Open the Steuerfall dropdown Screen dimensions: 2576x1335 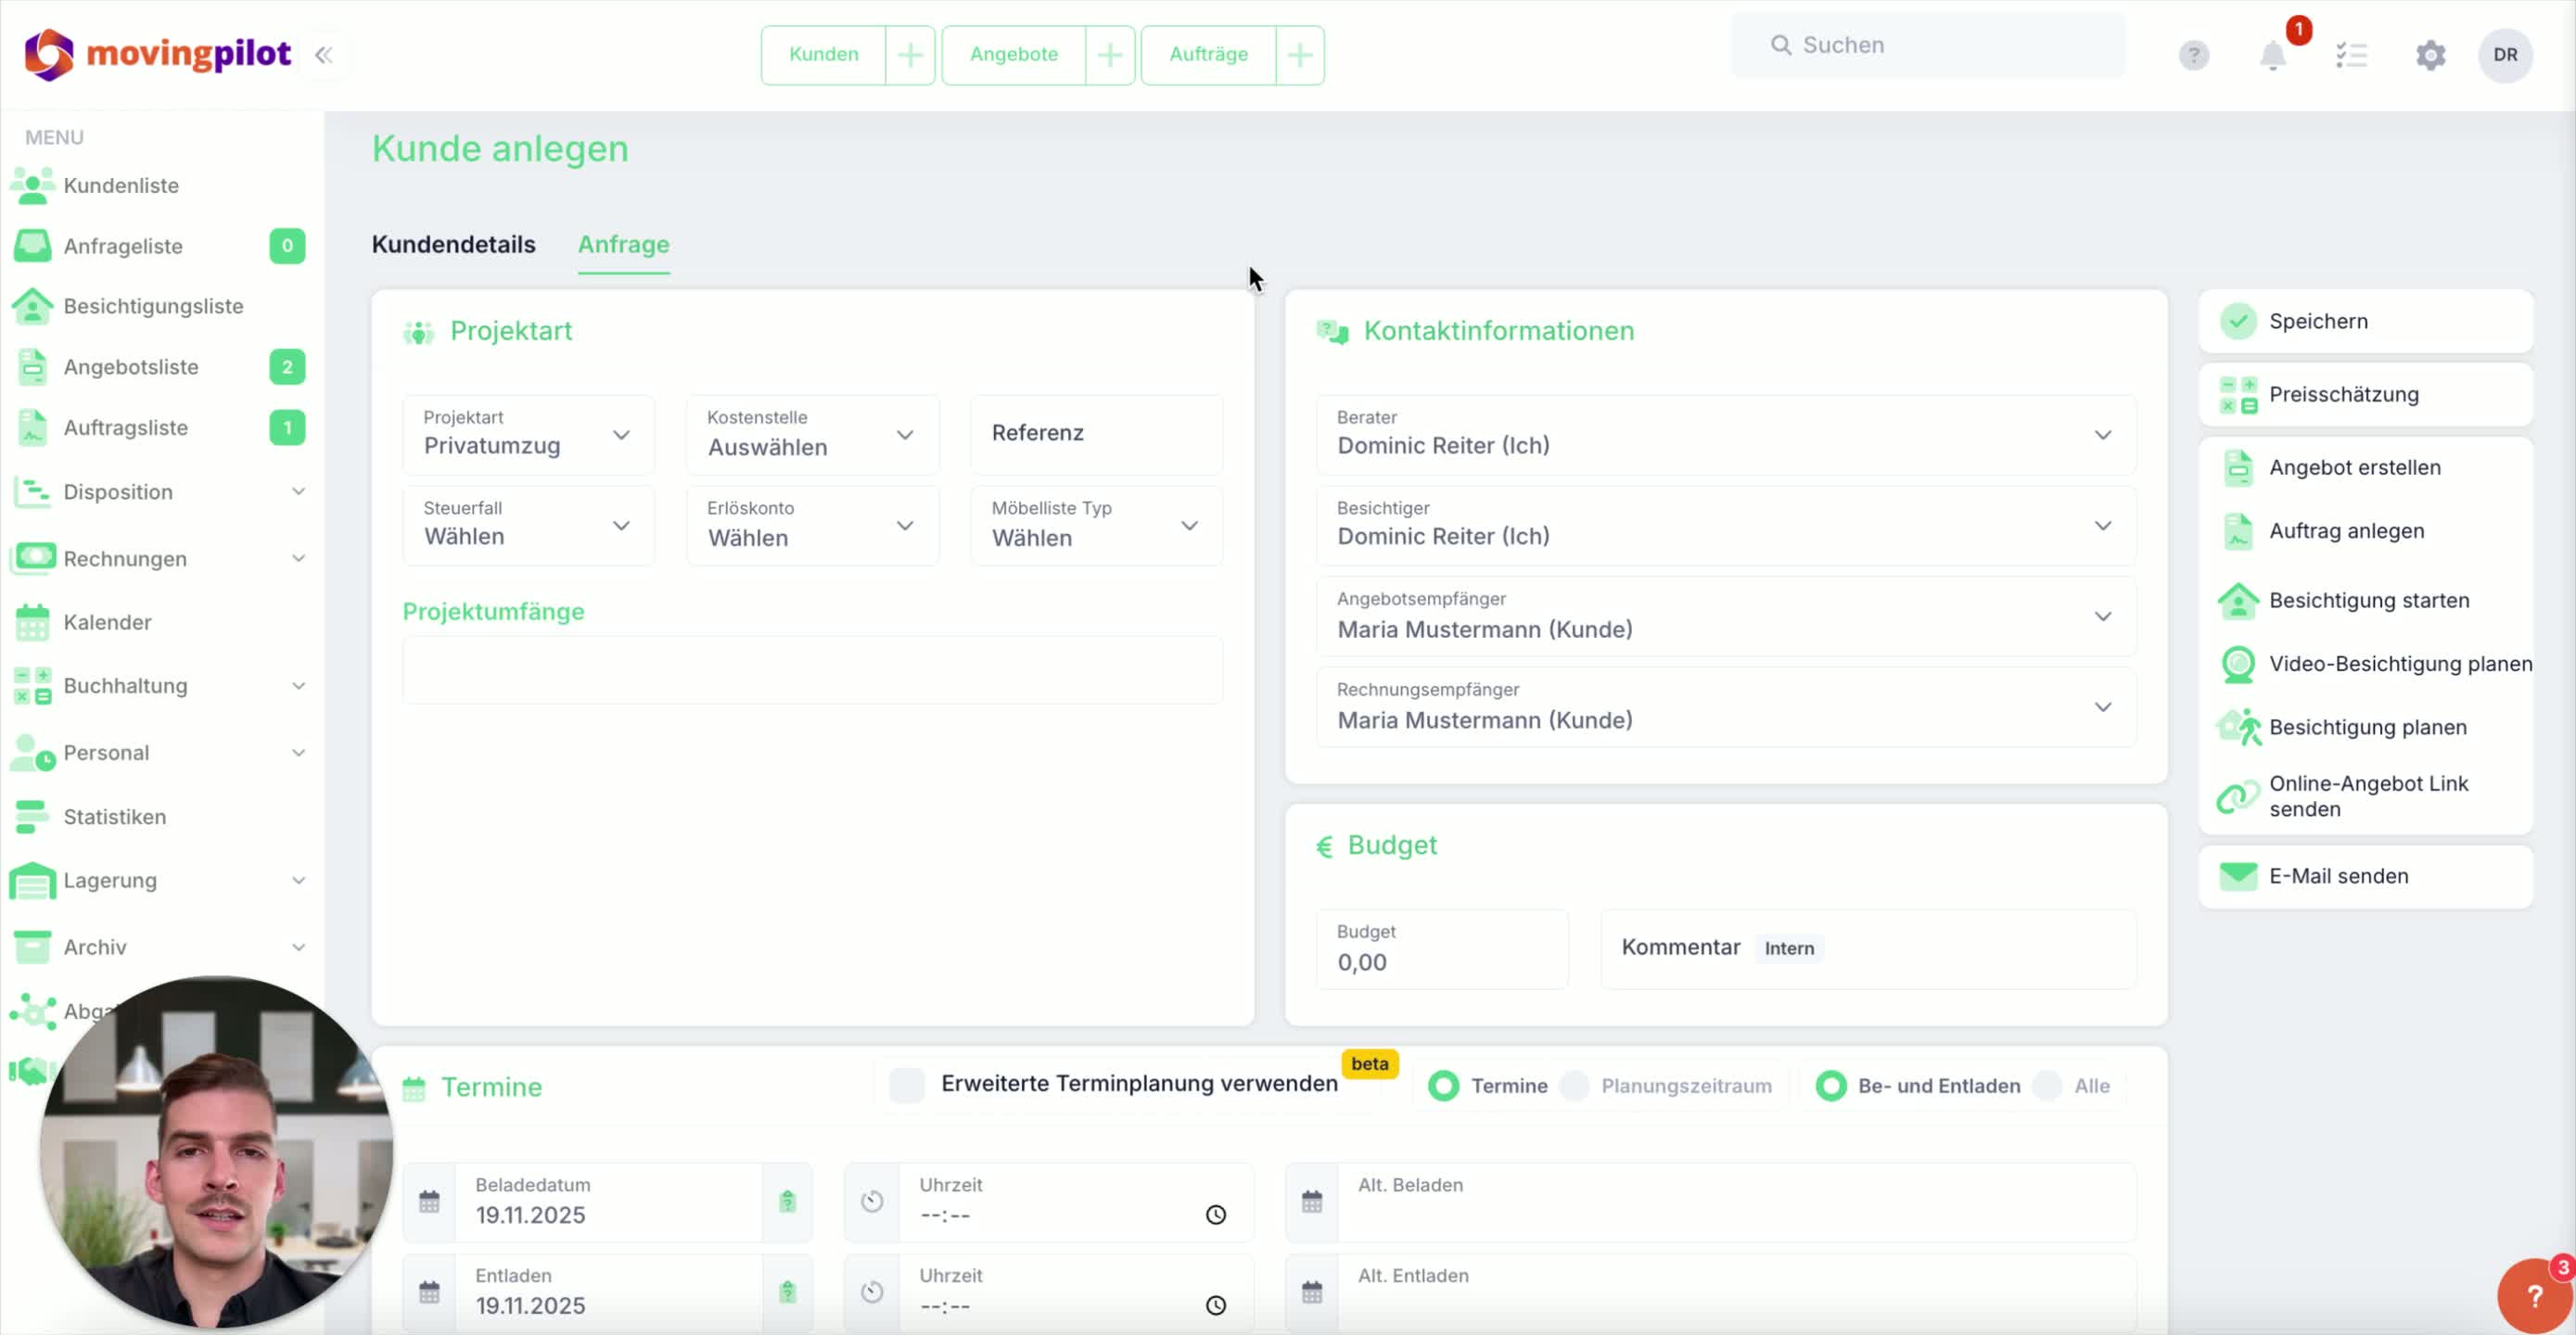pos(529,526)
